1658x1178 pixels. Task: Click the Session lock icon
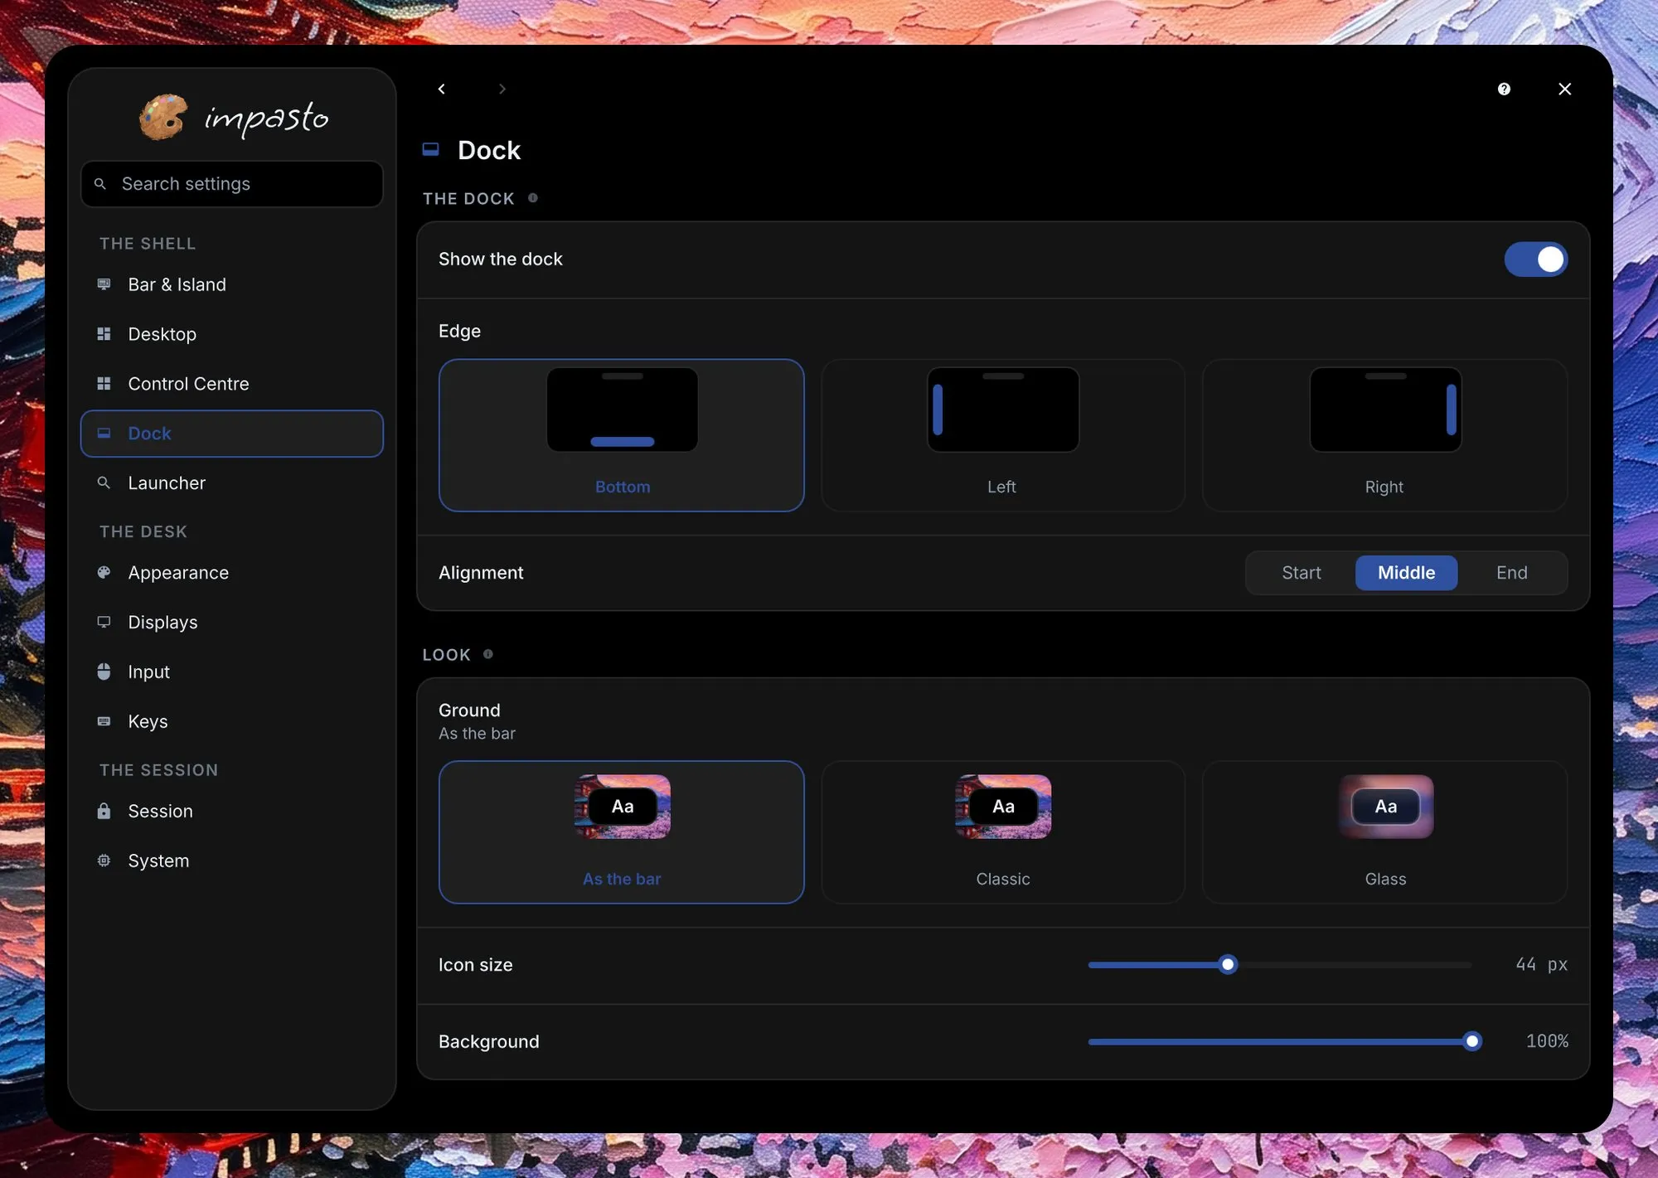(104, 811)
